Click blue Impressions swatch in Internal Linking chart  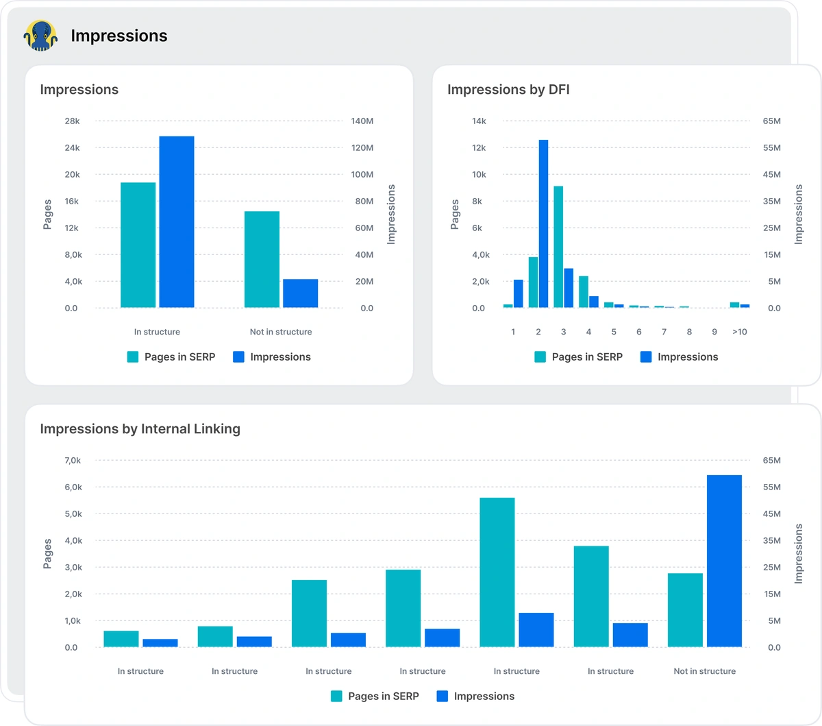pyautogui.click(x=443, y=697)
